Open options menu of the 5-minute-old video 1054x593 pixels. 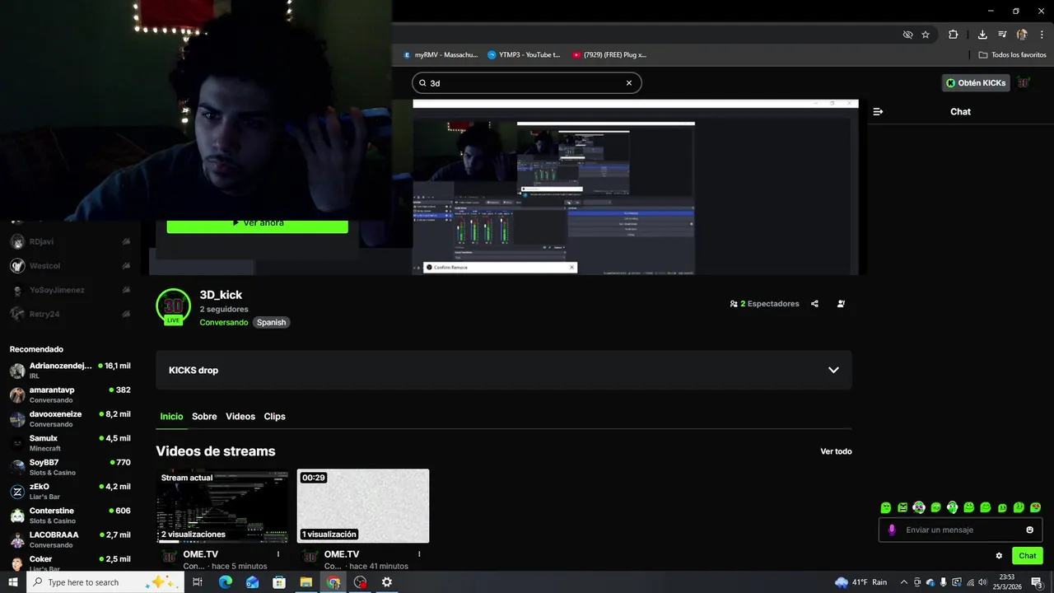[278, 554]
